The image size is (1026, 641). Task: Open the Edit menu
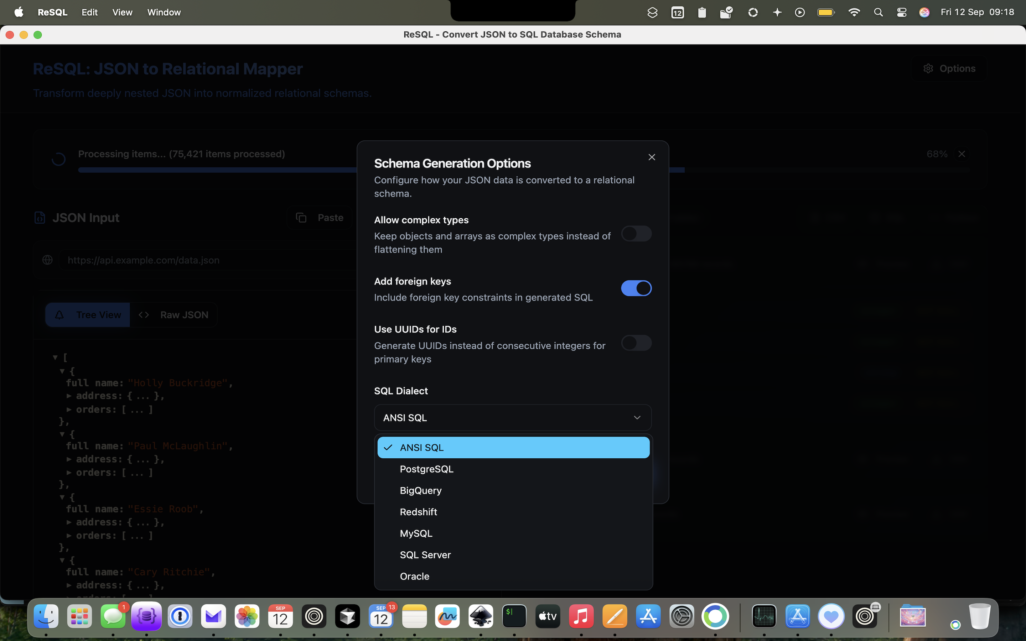(89, 12)
